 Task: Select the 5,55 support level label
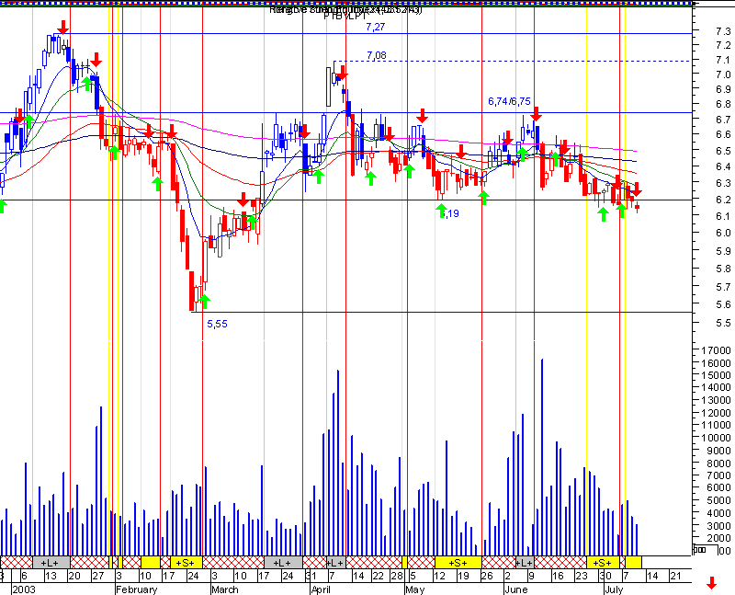click(x=217, y=324)
